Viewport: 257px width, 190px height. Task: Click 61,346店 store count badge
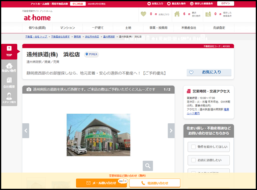pos(78,4)
